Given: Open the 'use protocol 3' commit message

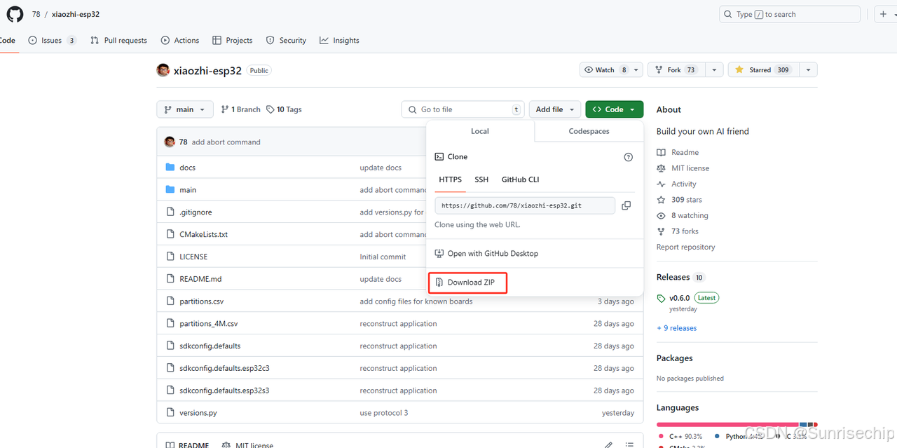Looking at the screenshot, I should pos(384,413).
